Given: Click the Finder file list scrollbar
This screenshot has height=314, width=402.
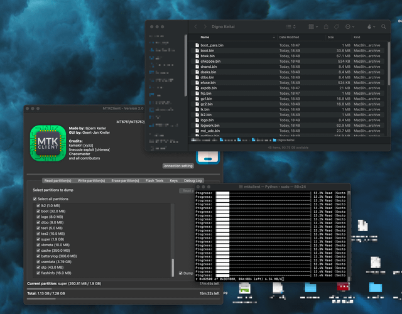Looking at the screenshot, I should coord(389,63).
